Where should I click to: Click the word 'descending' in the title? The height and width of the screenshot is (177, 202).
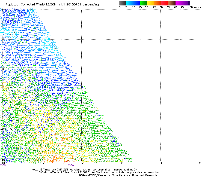[x=91, y=4]
